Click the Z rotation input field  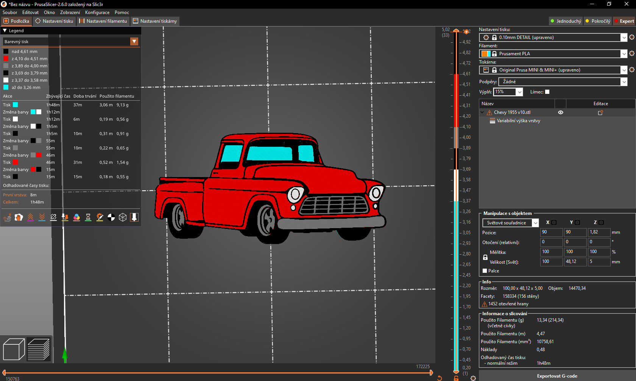click(x=599, y=242)
